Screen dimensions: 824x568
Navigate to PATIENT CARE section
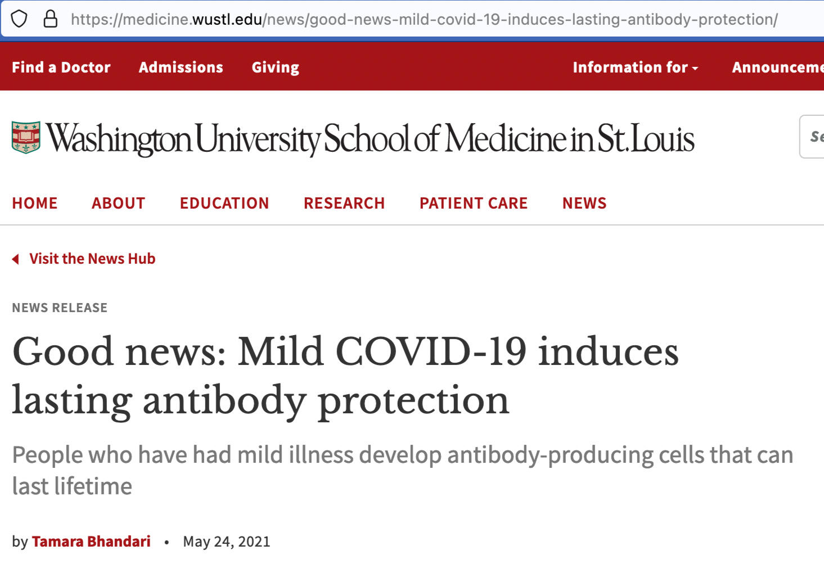click(474, 203)
